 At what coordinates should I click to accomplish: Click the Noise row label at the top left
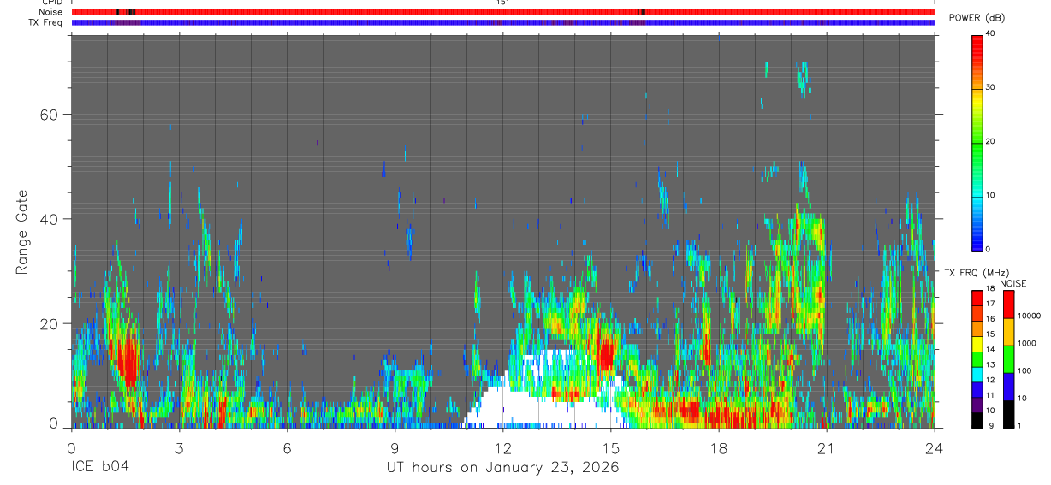(51, 12)
